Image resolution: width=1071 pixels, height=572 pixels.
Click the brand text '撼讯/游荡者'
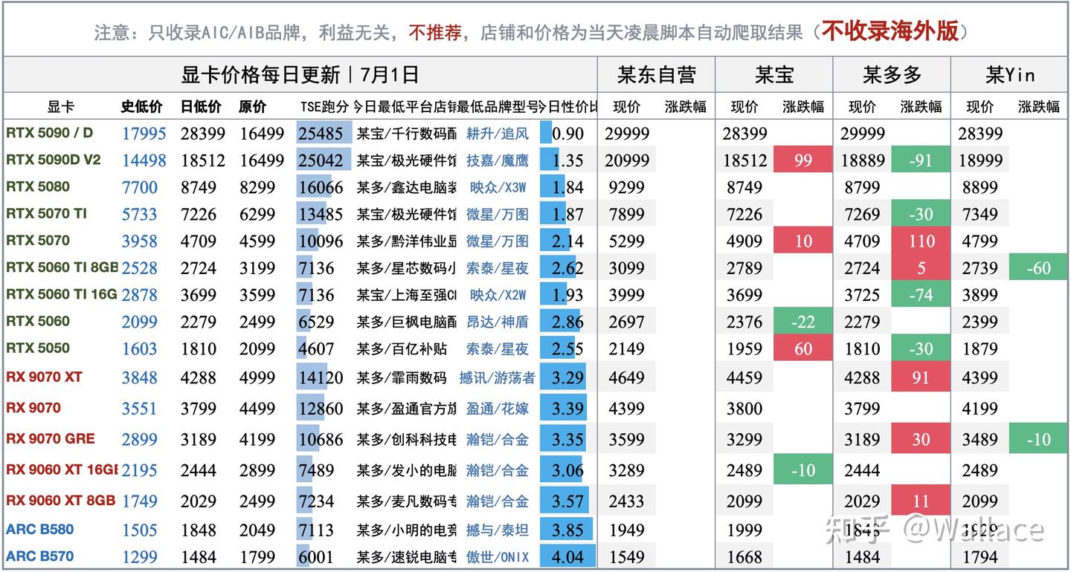498,377
